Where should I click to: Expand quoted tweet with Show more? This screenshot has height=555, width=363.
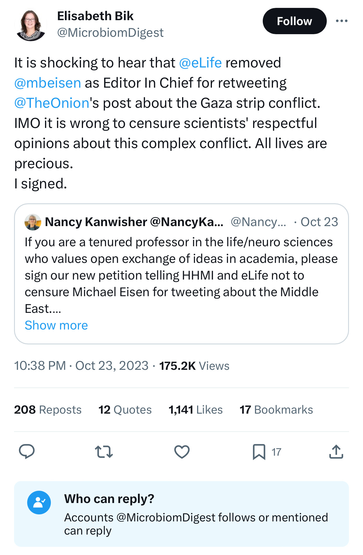click(x=56, y=325)
